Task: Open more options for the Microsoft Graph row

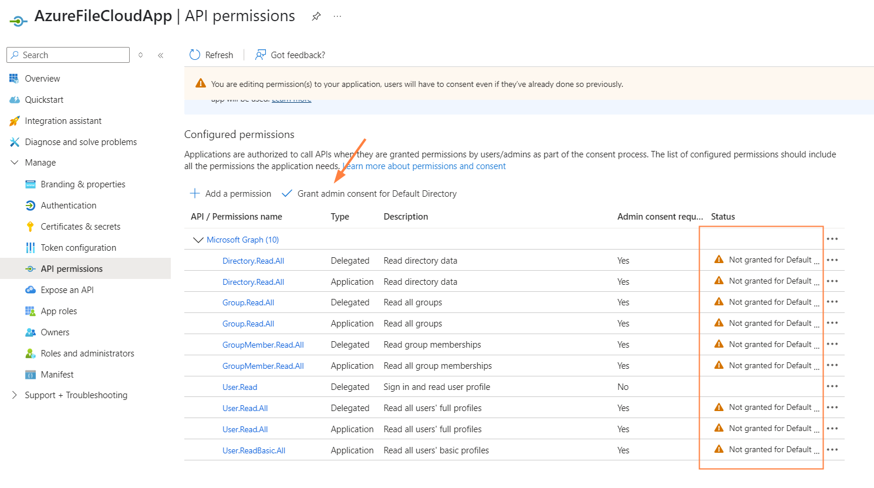Action: click(832, 239)
